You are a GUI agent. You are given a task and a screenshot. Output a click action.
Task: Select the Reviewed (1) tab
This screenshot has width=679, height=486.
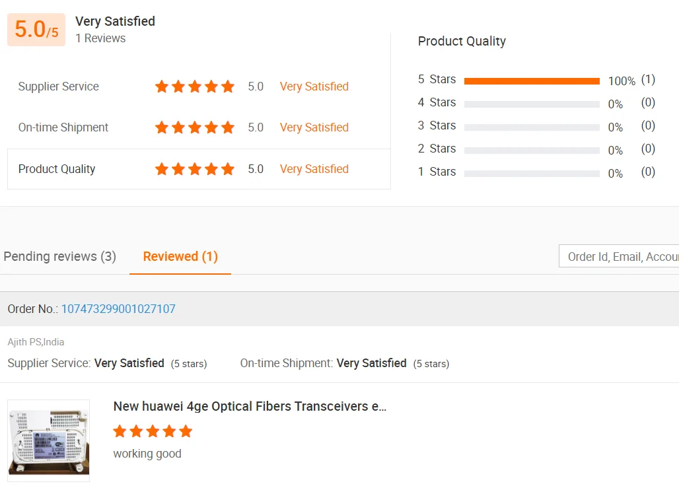(180, 256)
